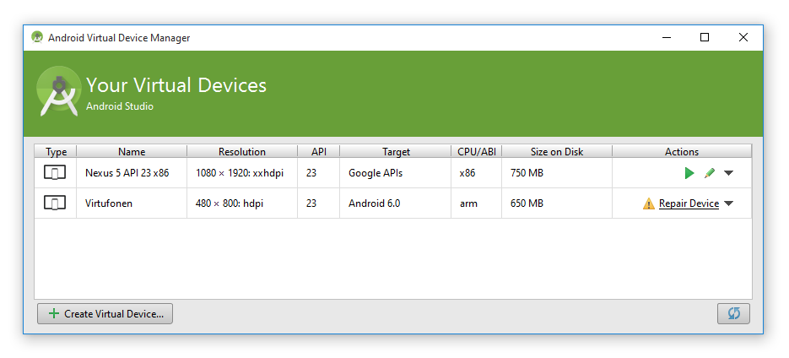Maximize the AVD Manager window
The width and height of the screenshot is (789, 358).
pyautogui.click(x=705, y=37)
